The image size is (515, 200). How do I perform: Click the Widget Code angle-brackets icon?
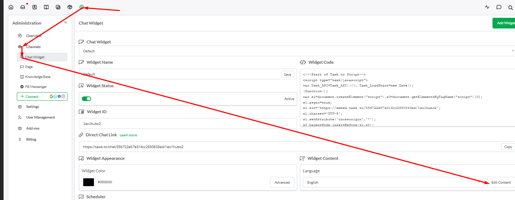point(302,62)
